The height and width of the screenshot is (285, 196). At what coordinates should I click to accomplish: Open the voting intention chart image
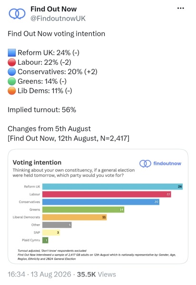click(x=98, y=206)
